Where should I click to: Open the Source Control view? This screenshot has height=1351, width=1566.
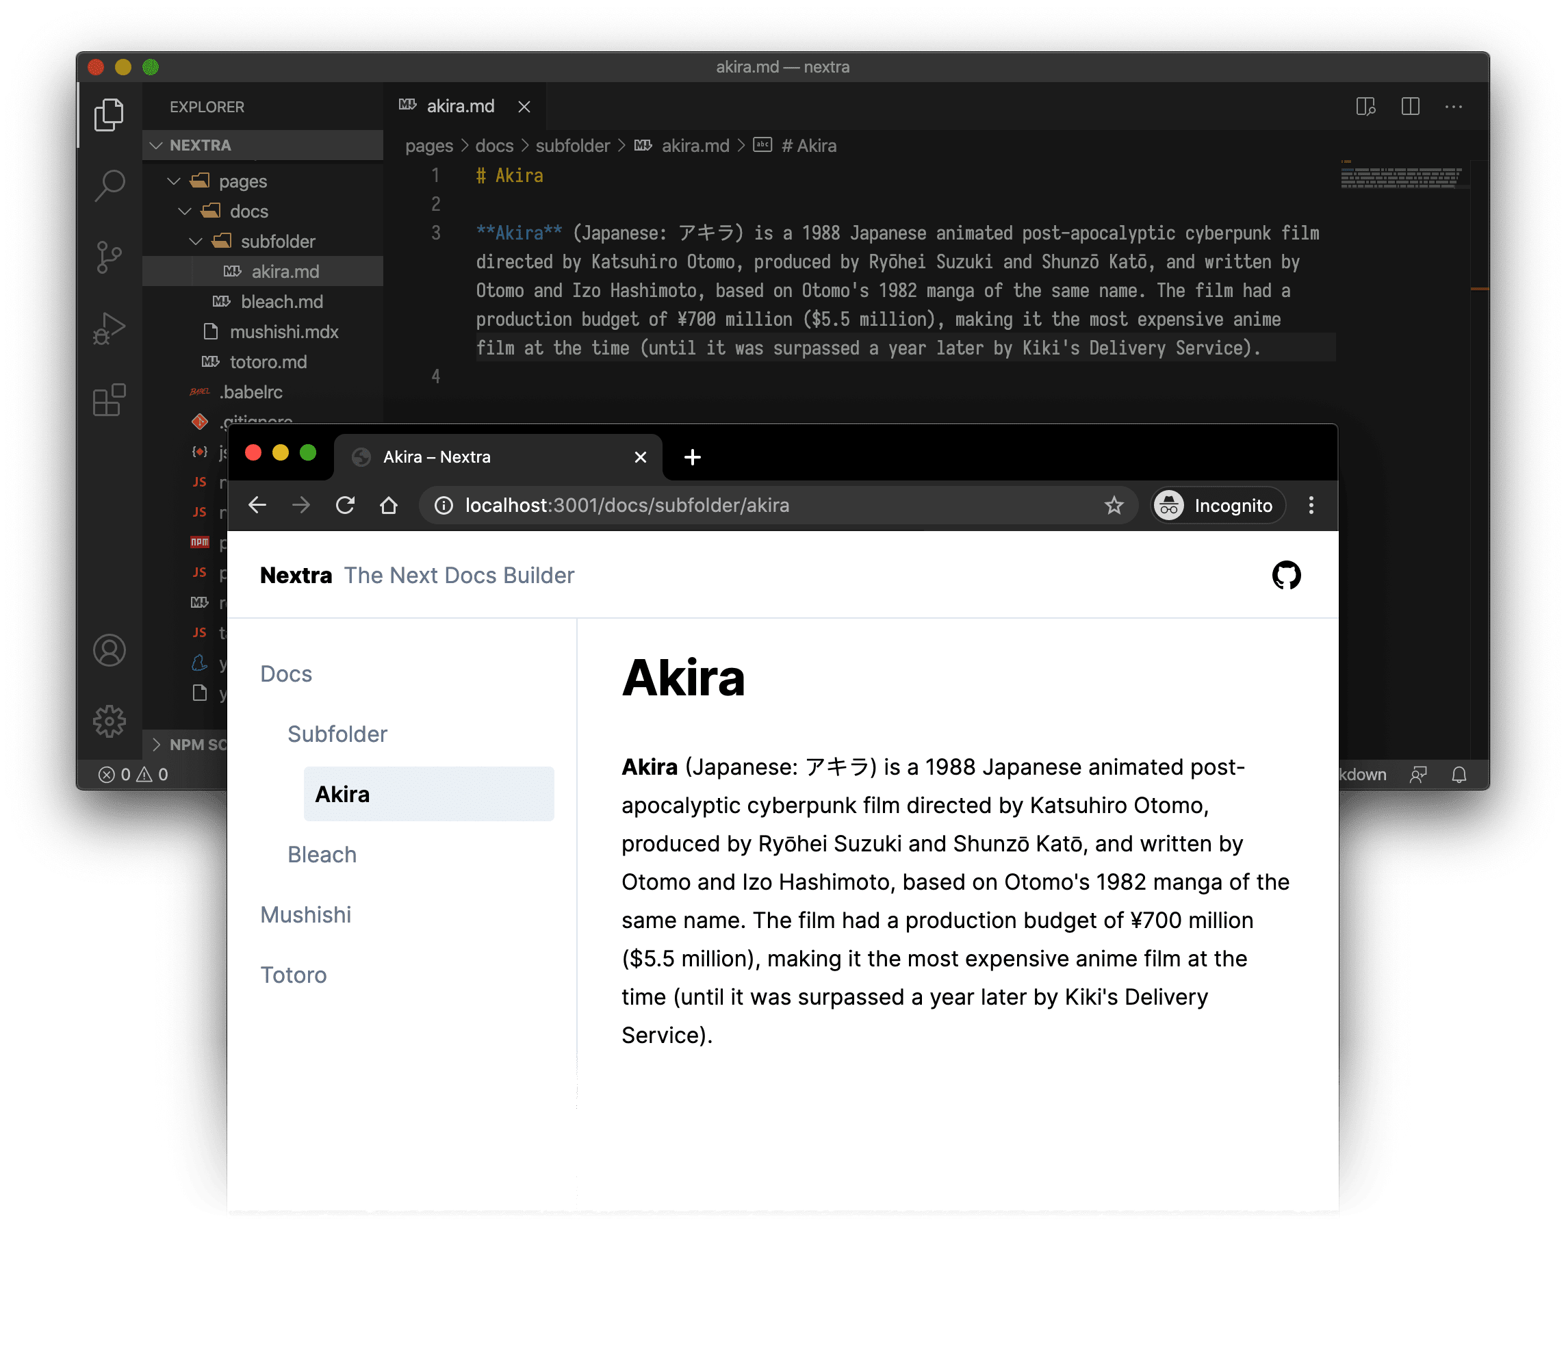click(110, 257)
